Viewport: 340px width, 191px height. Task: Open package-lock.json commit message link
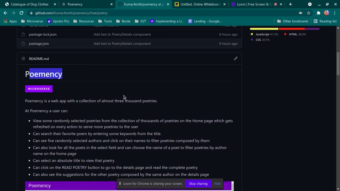(x=122, y=34)
